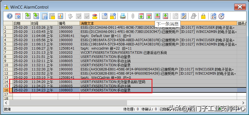Viewport: 249px width, 115px height.
Task: Jump to the last message
Action: 166,16
